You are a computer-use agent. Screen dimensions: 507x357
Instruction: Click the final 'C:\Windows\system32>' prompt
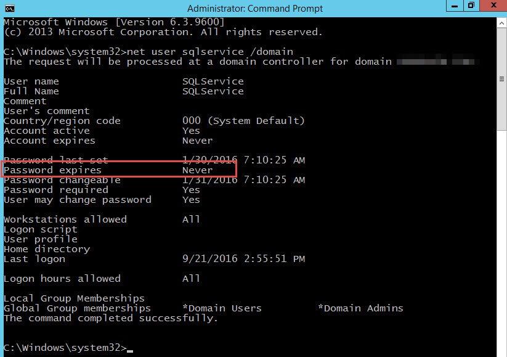65,348
